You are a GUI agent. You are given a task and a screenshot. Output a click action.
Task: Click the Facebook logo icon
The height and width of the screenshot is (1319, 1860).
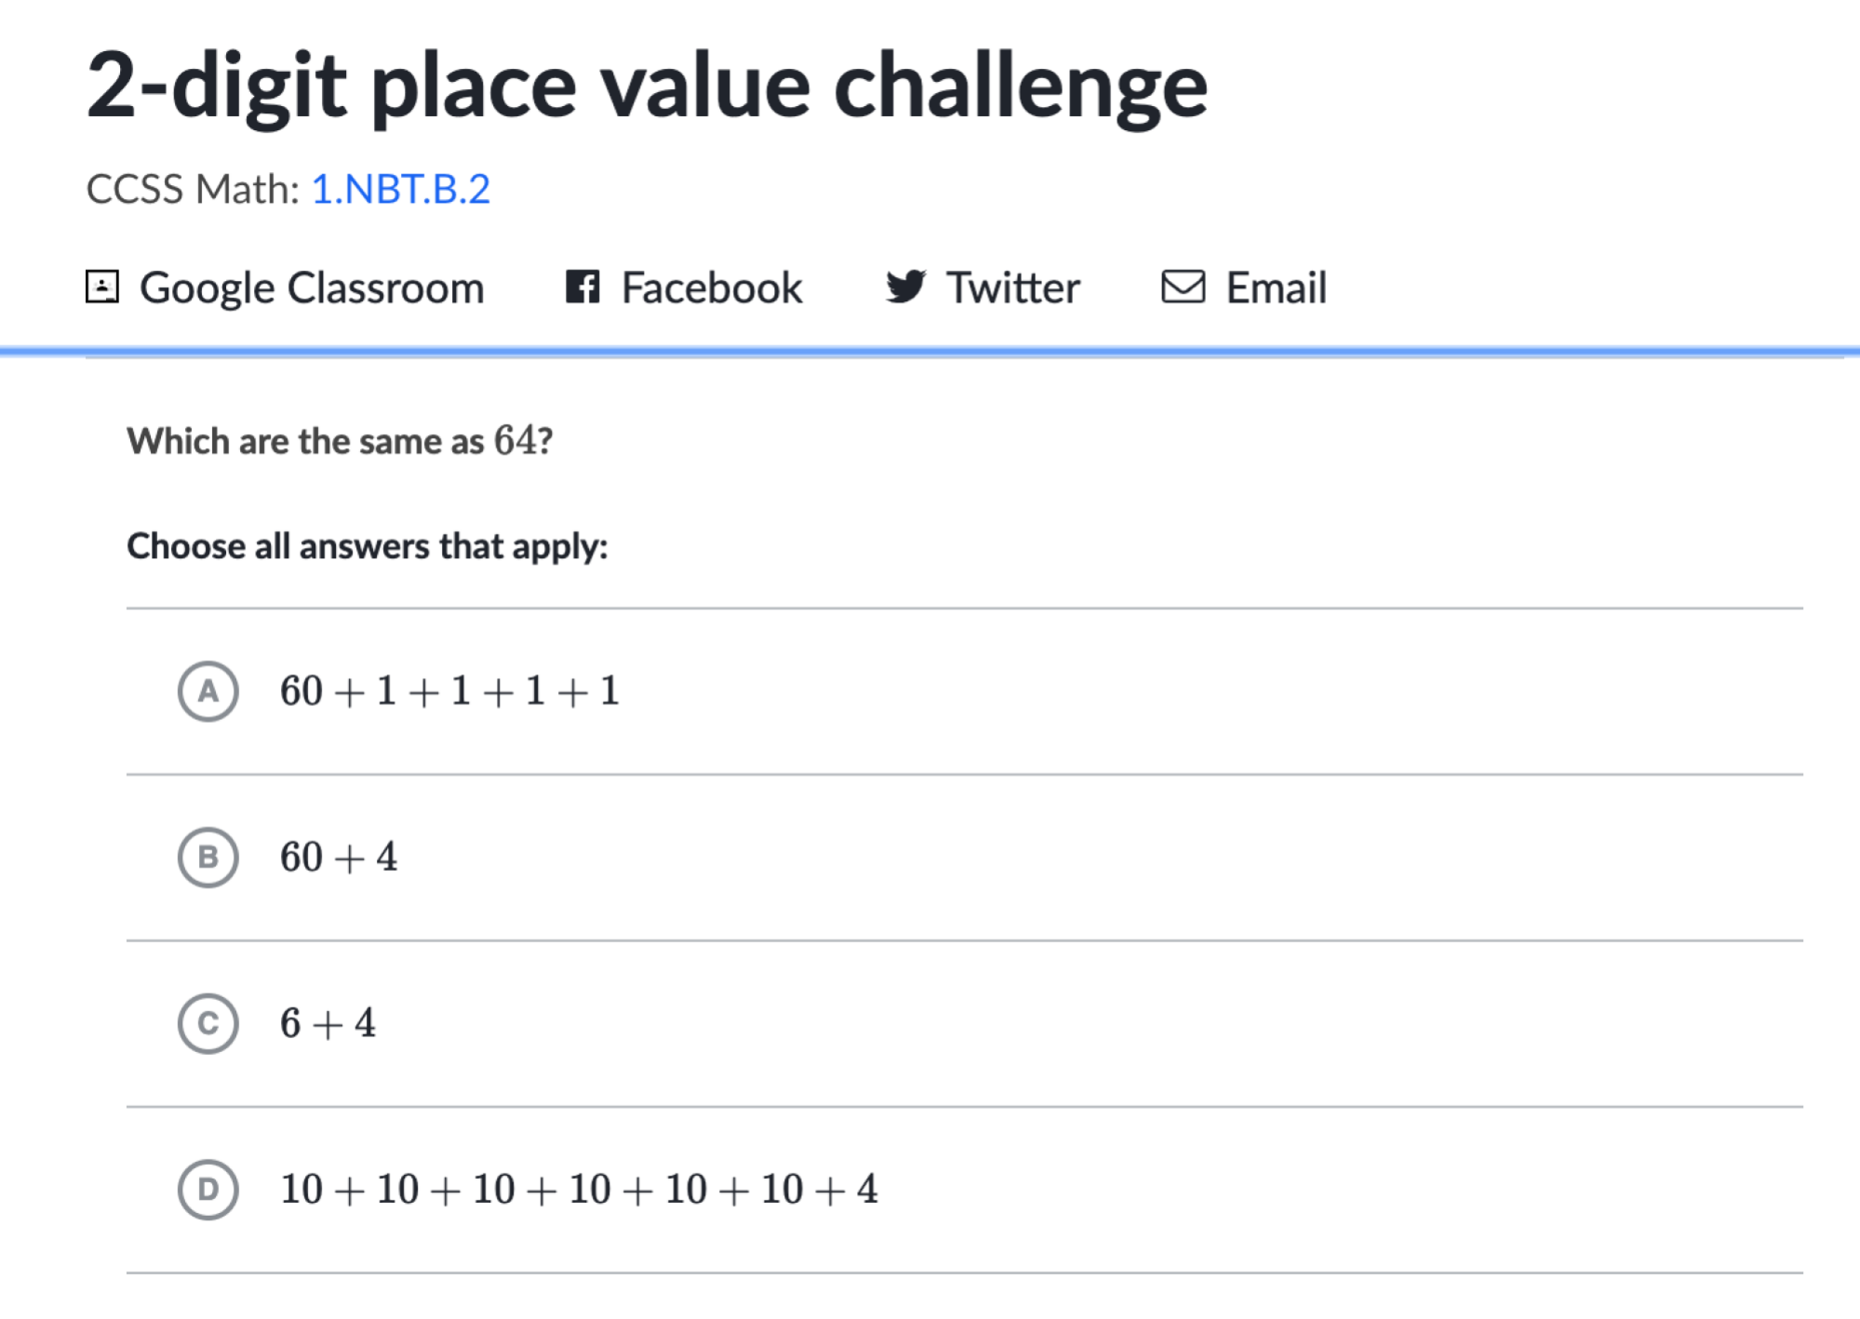click(x=582, y=286)
